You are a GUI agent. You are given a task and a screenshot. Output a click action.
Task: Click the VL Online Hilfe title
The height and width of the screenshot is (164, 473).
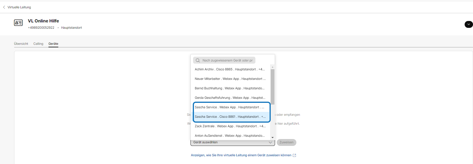(x=43, y=21)
